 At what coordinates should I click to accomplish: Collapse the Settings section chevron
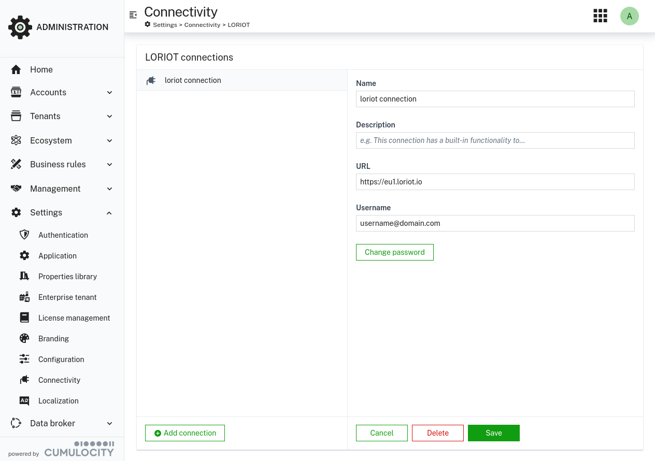109,212
